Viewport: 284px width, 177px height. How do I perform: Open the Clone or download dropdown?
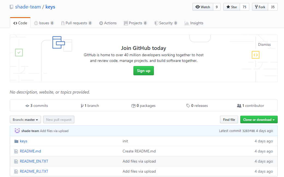point(259,120)
